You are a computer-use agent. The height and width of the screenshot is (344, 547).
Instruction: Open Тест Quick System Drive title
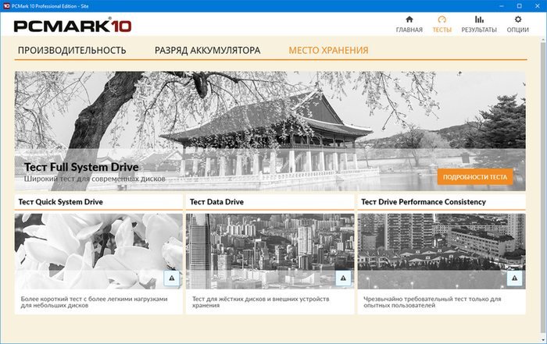coord(61,202)
